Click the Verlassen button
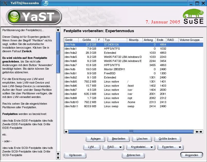207x162 pixels. (75, 155)
